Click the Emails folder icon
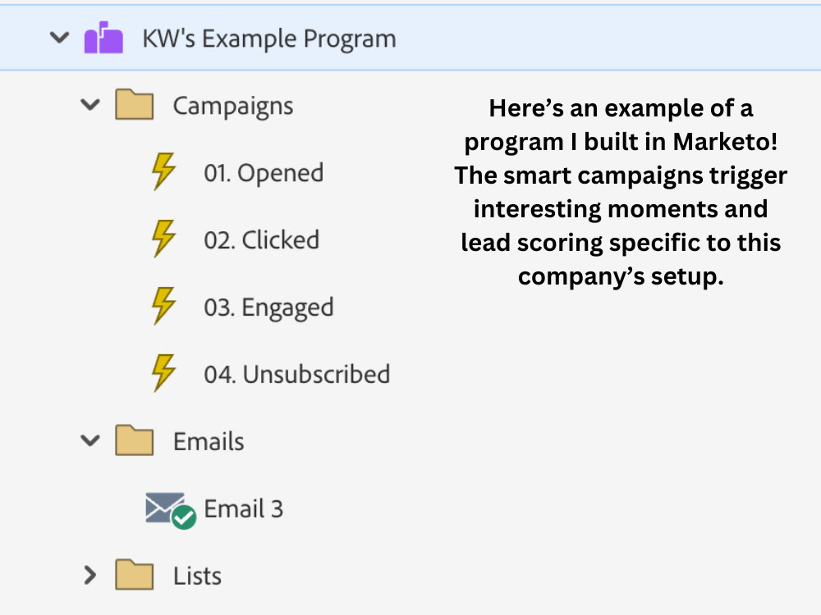Viewport: 821px width, 615px height. coord(134,440)
